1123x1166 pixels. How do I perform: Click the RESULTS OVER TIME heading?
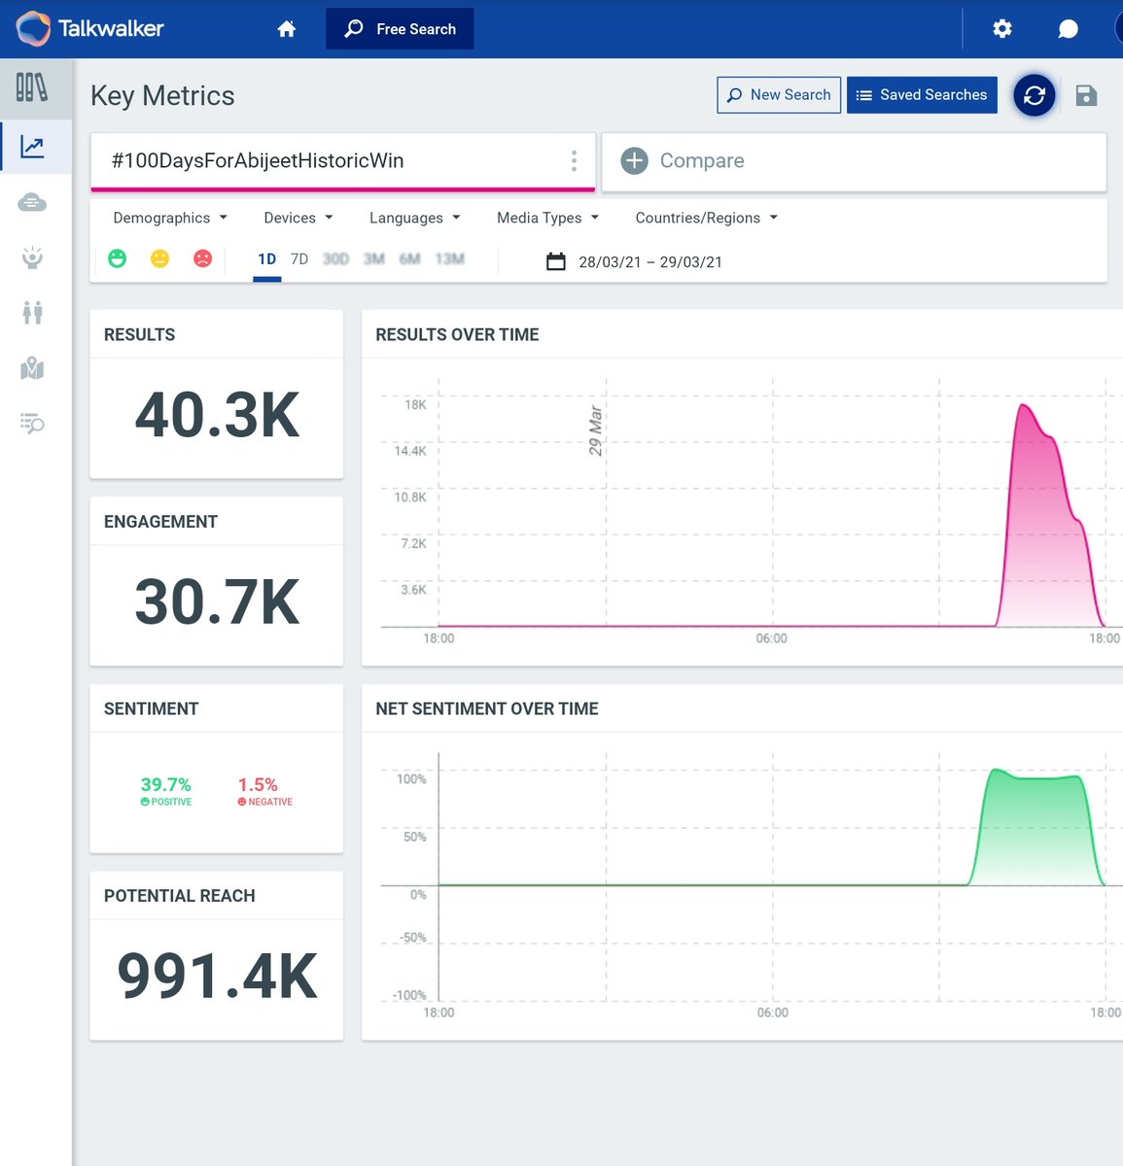tap(457, 334)
